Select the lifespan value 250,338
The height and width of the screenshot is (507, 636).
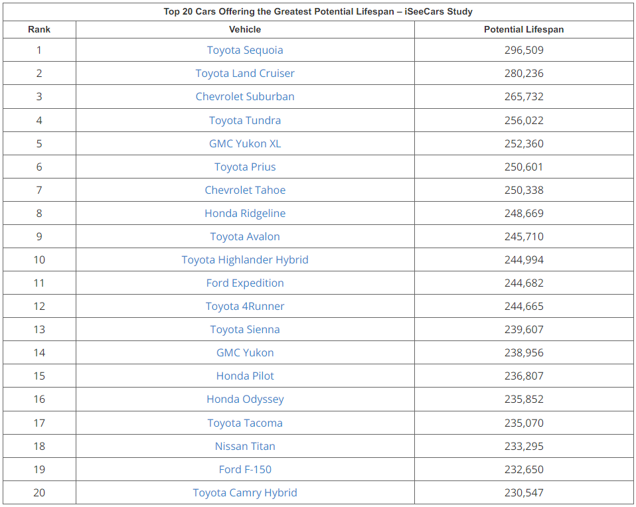click(x=524, y=190)
